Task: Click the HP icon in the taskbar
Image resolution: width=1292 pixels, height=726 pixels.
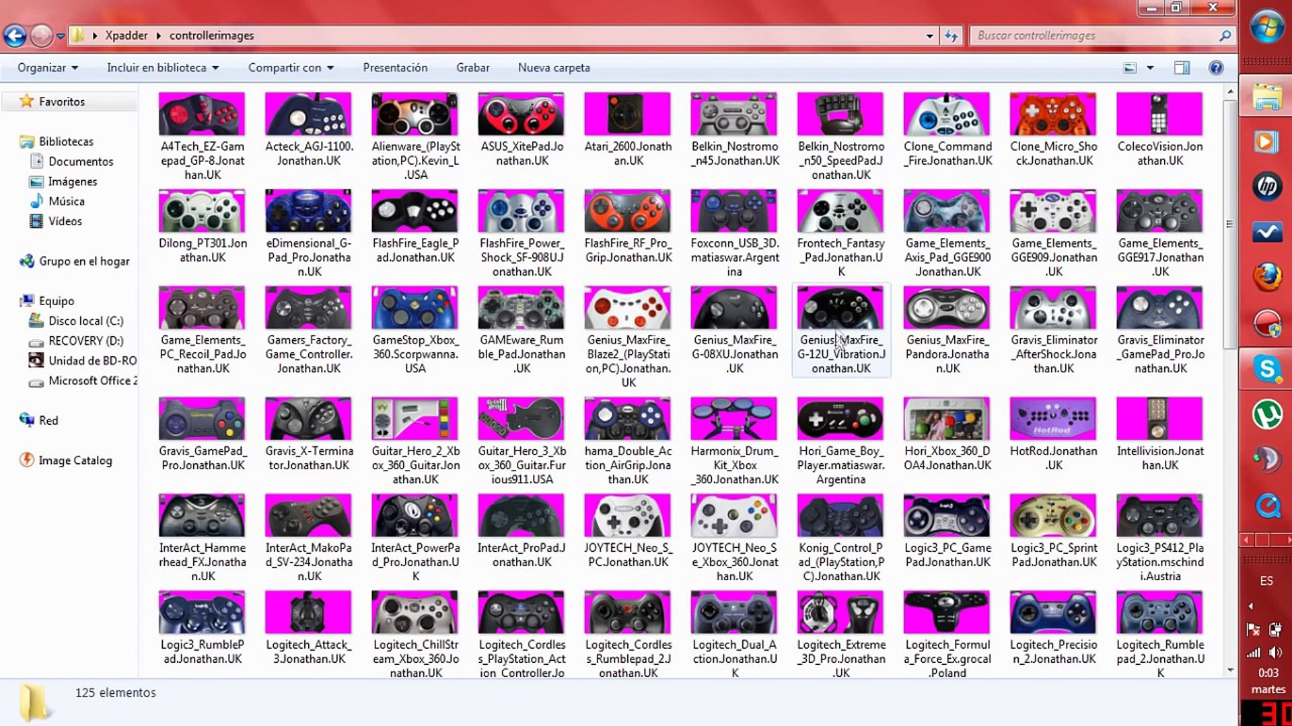Action: pyautogui.click(x=1267, y=187)
